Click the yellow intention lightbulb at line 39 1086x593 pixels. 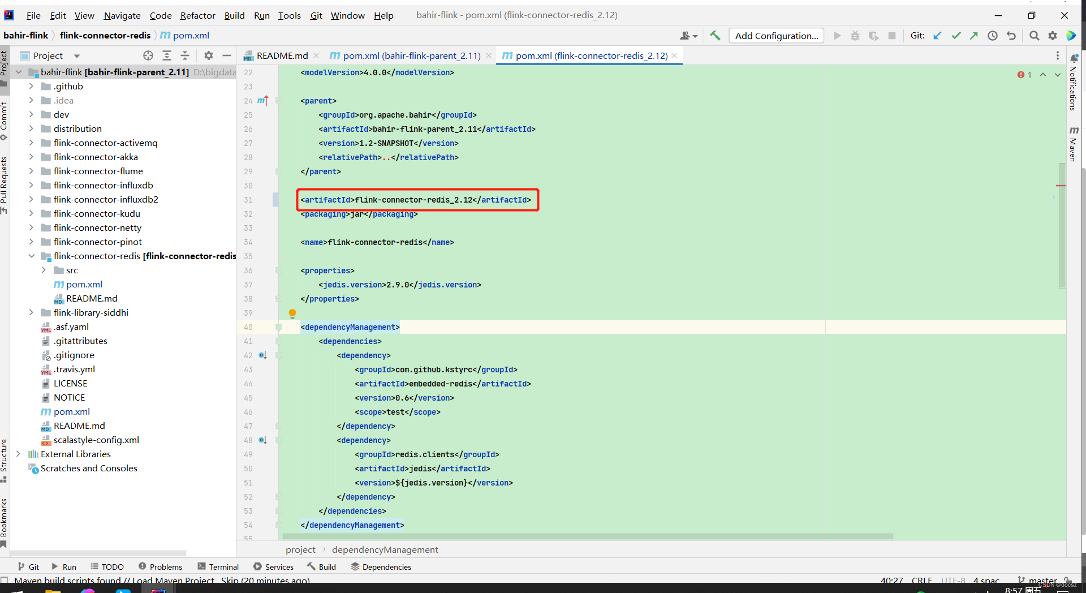click(x=292, y=313)
